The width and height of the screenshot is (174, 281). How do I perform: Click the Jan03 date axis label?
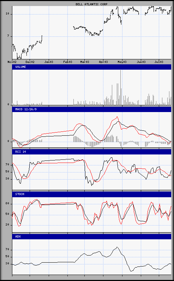click(49, 62)
